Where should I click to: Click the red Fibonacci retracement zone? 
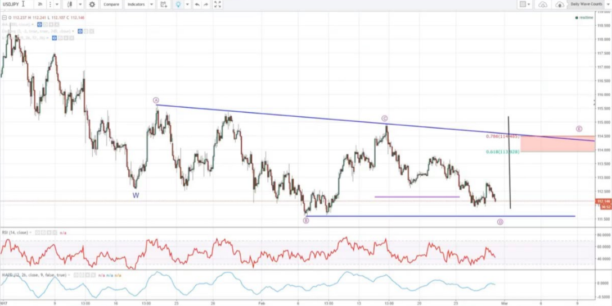(556, 144)
